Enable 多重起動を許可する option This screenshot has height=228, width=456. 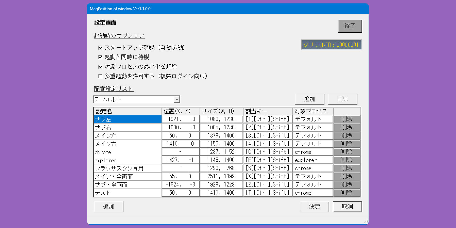pos(100,76)
